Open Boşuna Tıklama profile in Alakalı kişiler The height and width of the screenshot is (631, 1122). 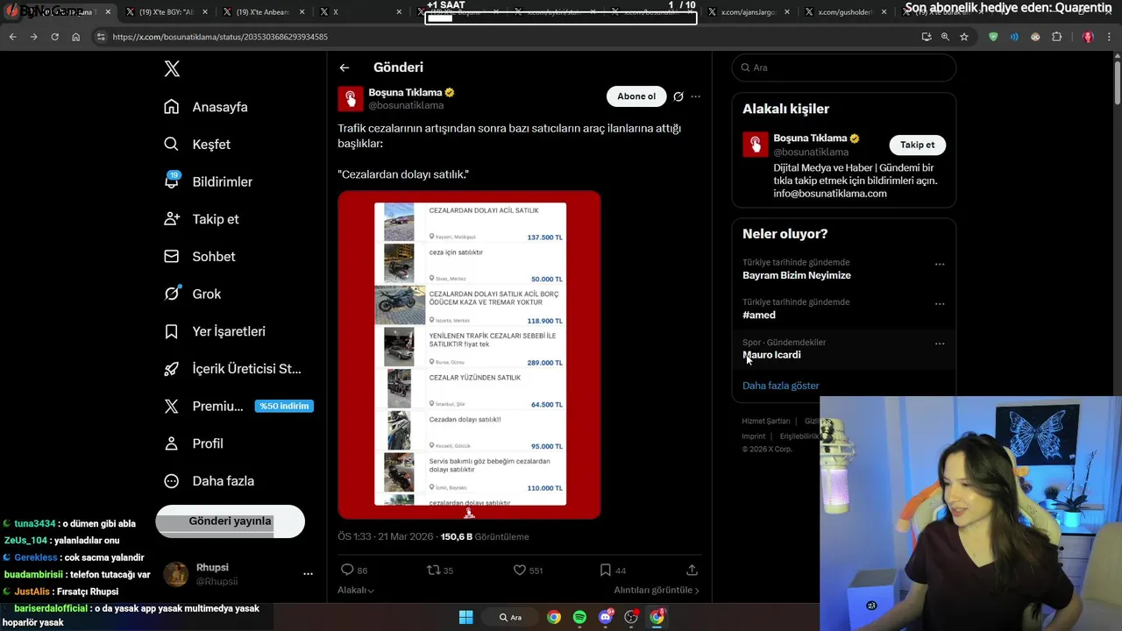811,138
